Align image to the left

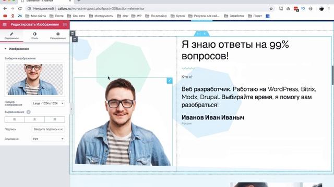[x=15, y=119]
